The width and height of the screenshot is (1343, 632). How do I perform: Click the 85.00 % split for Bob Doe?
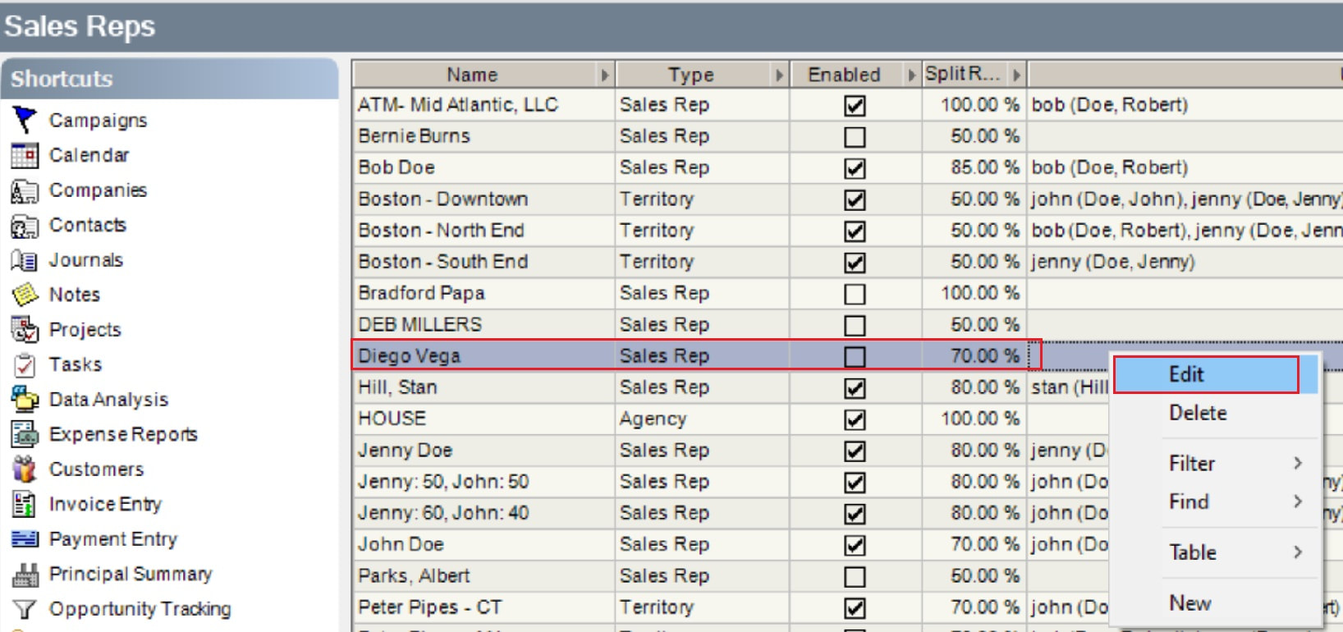pos(974,167)
